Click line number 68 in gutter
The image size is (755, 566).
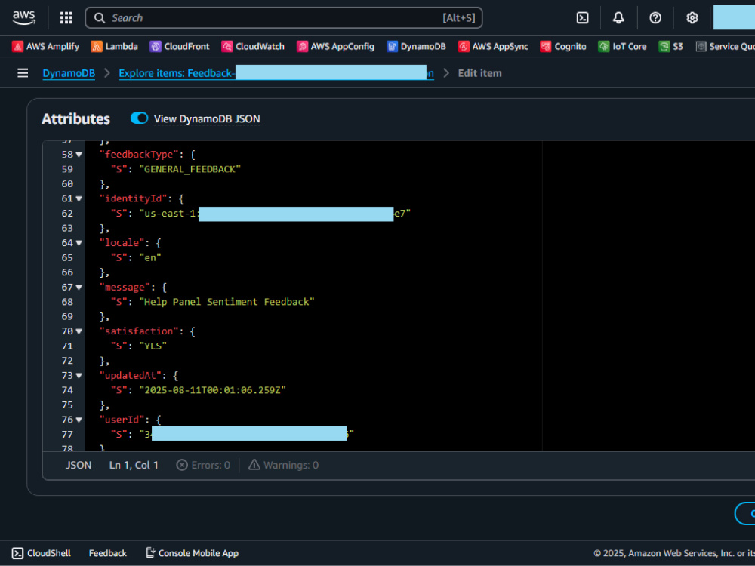click(67, 302)
